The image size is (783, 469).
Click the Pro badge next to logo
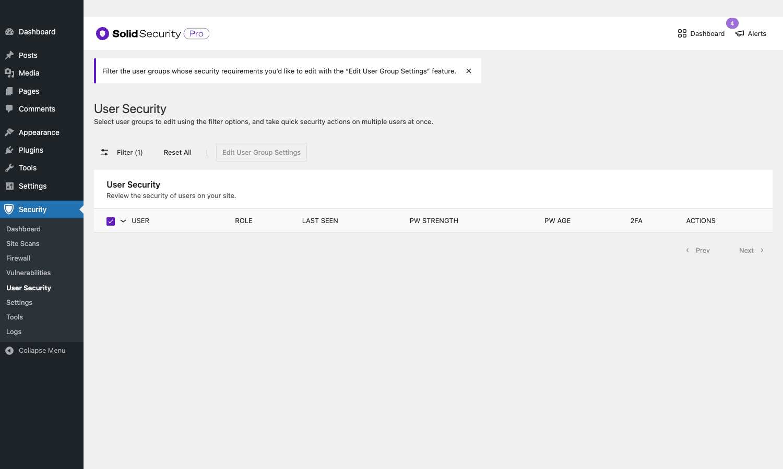pos(196,33)
